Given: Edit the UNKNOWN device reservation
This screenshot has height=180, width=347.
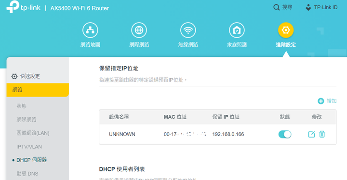Looking at the screenshot, I should click(311, 134).
